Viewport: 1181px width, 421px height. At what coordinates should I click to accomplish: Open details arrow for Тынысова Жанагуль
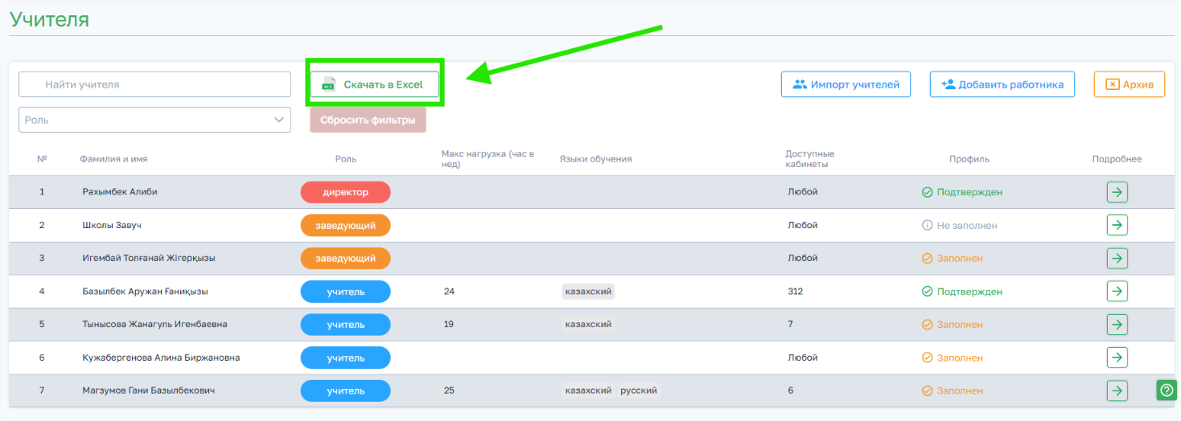pos(1117,325)
